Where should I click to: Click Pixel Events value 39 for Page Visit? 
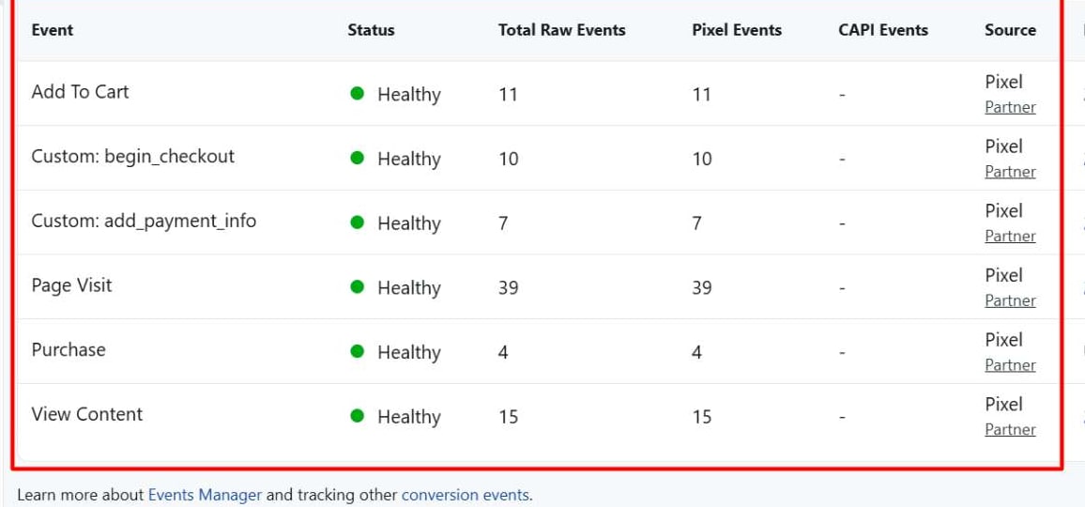point(702,288)
